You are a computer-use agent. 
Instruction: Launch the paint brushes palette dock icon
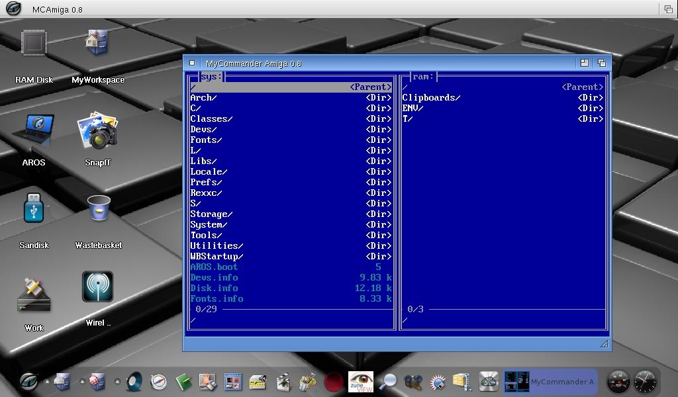[308, 382]
